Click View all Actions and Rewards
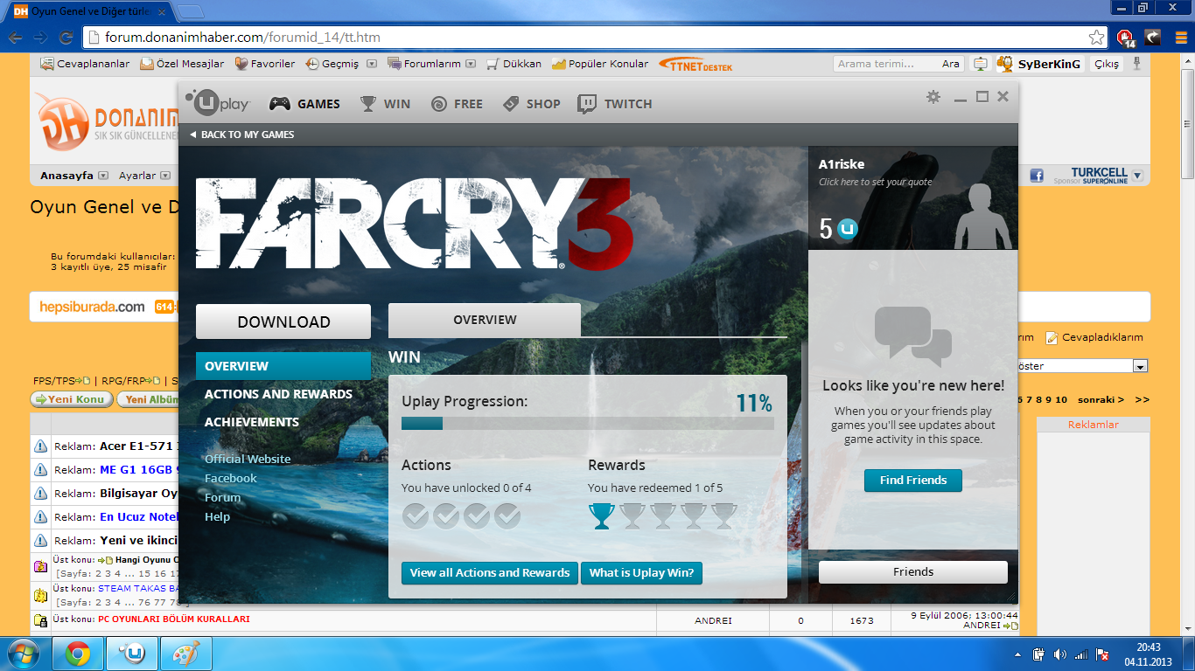 (490, 573)
